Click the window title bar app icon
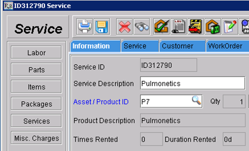249x151 pixels. click(8, 5)
